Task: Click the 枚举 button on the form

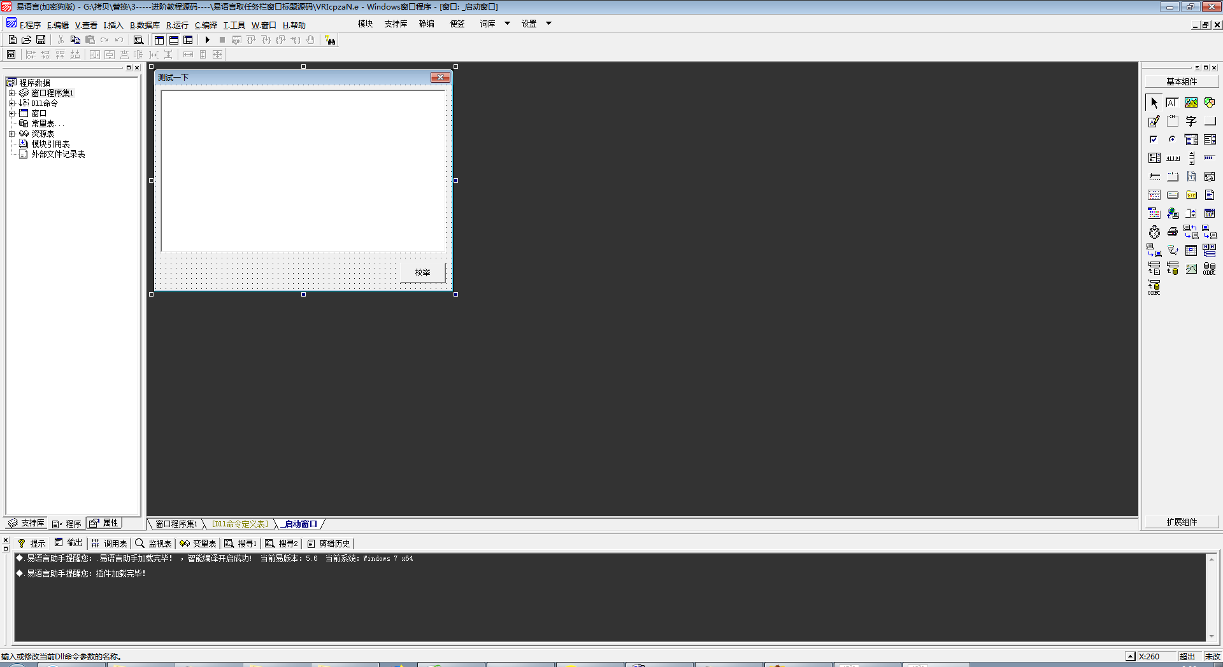Action: (422, 272)
